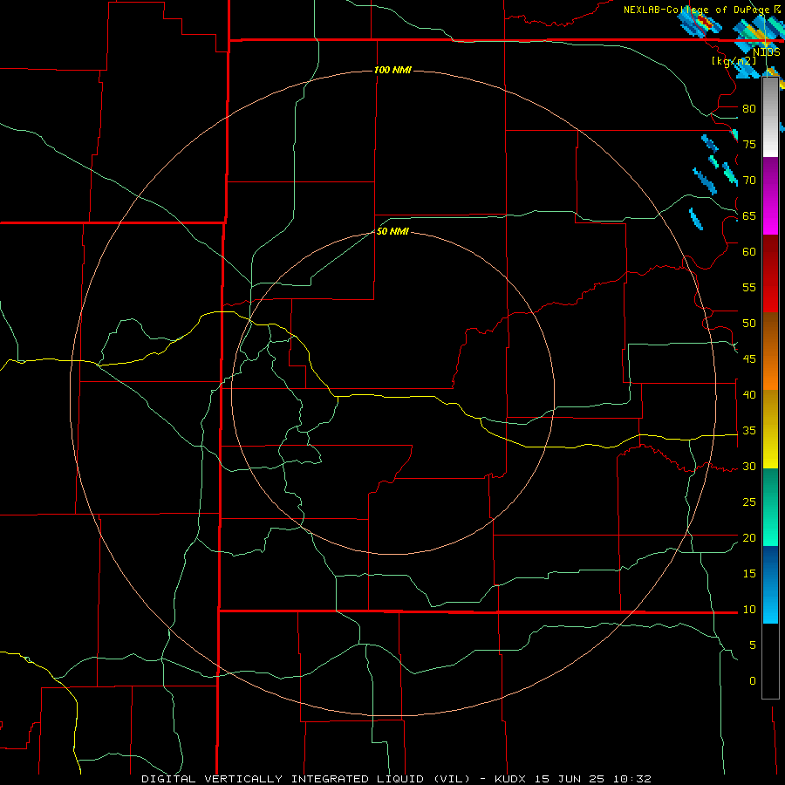Pick the green segment of the color bar

click(x=770, y=507)
